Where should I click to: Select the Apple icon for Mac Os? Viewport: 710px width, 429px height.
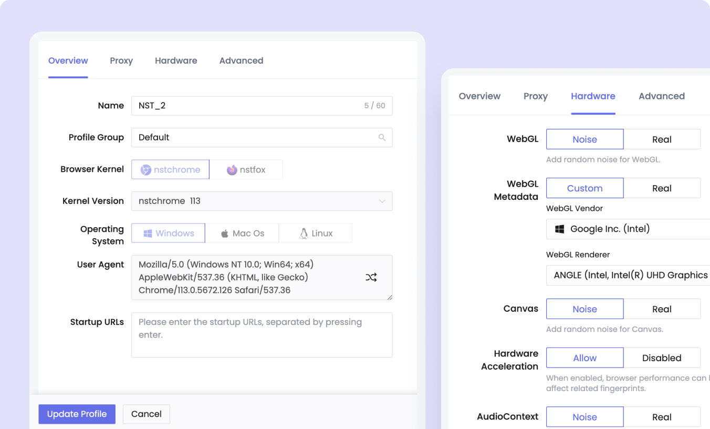click(x=225, y=233)
